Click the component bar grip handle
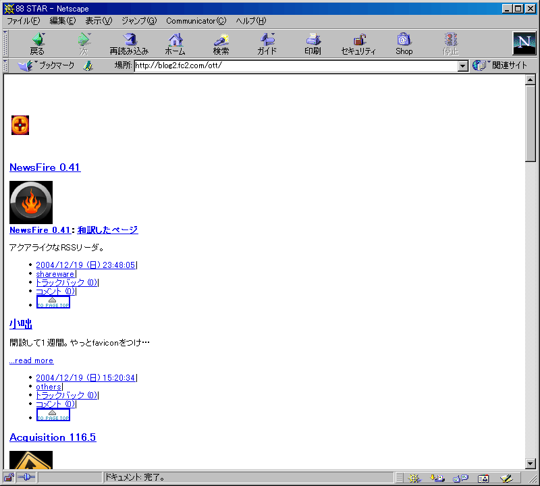This screenshot has height=486, width=540. click(400, 478)
